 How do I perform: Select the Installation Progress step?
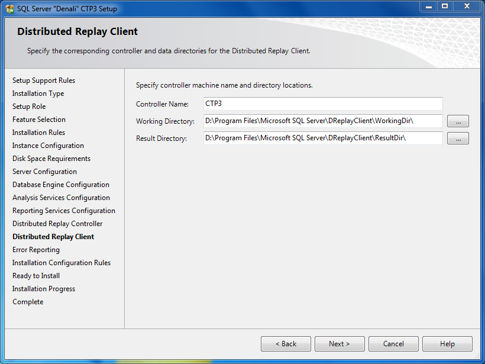pyautogui.click(x=44, y=289)
